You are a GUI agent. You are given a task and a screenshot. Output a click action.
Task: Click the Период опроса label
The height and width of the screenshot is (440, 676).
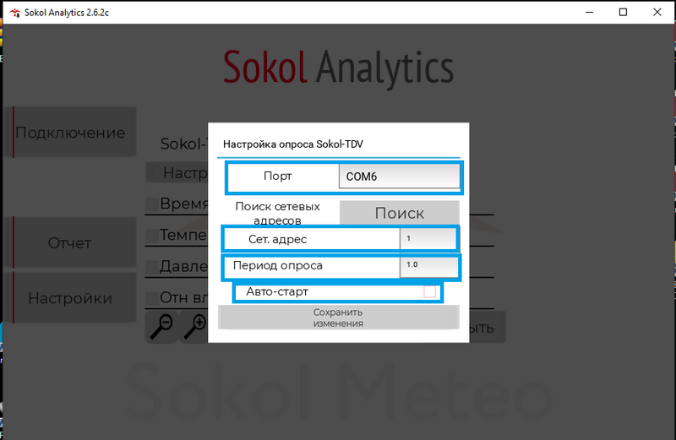(x=278, y=265)
